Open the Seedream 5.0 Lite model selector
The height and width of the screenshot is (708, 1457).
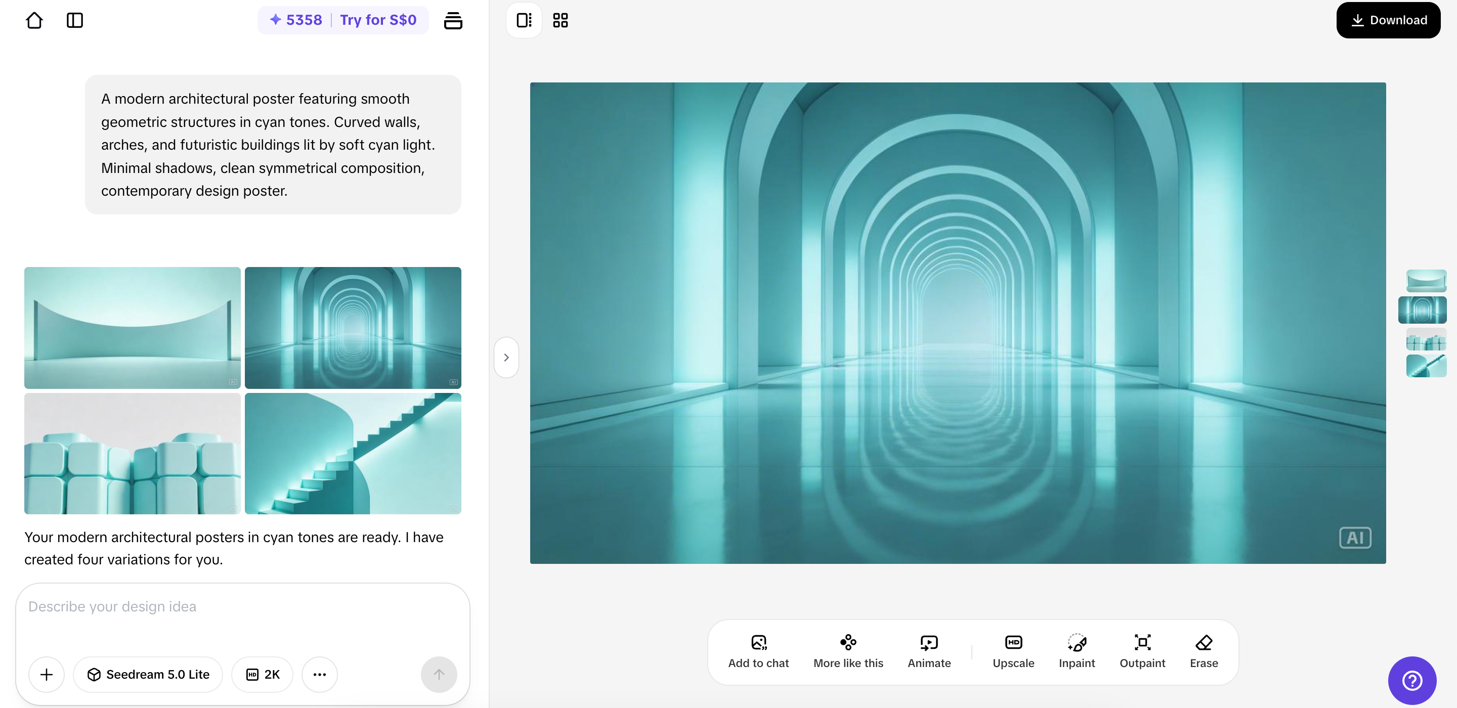148,674
